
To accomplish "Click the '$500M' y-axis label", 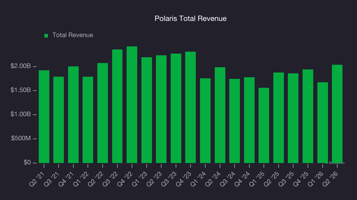I will click(x=21, y=138).
